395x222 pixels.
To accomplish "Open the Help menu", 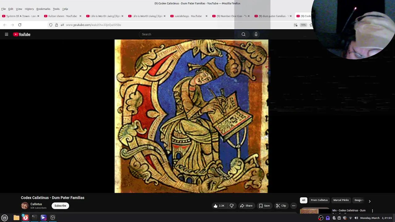I will [x=65, y=9].
